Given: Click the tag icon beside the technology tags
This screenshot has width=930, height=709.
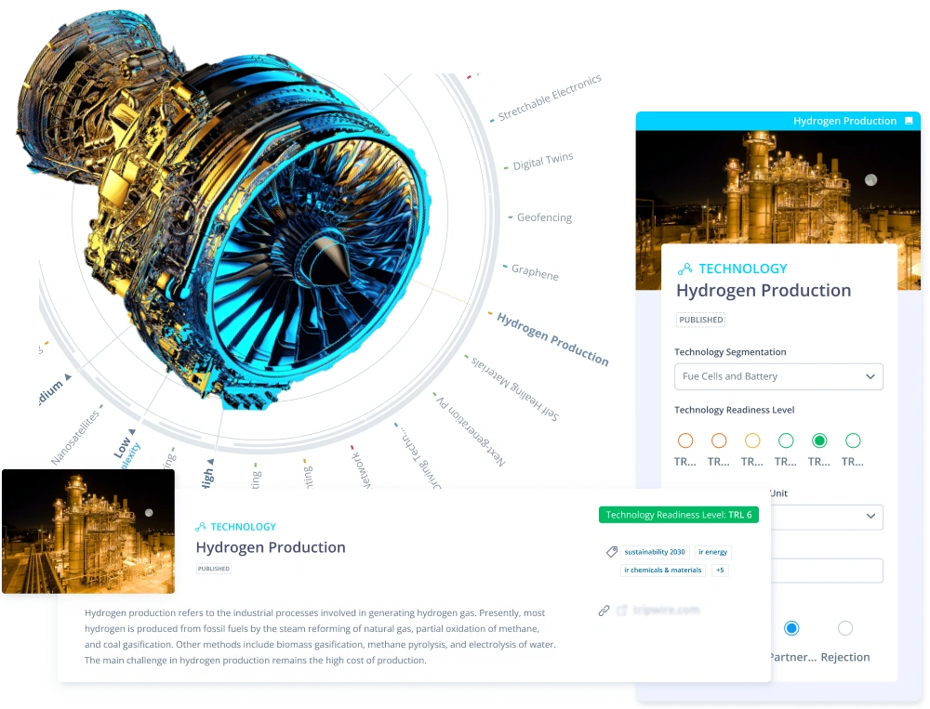Looking at the screenshot, I should [x=610, y=552].
